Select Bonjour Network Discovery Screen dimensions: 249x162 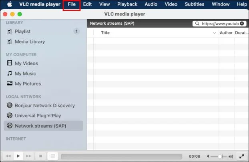(x=43, y=105)
